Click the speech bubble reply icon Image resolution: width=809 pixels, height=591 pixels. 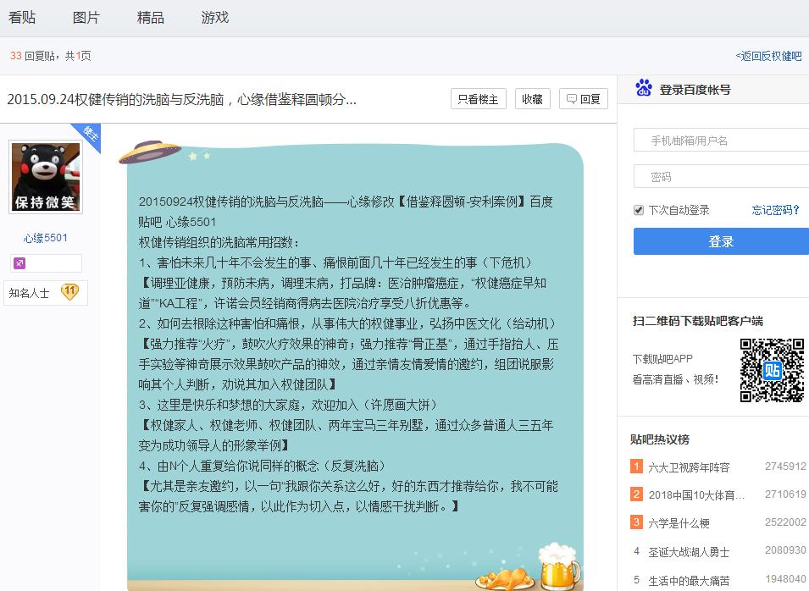click(x=572, y=99)
